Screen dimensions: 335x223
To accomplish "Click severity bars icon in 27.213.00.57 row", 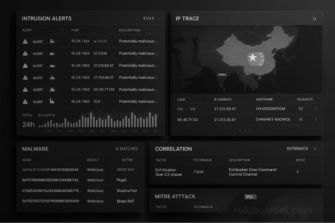I will [x=52, y=78].
